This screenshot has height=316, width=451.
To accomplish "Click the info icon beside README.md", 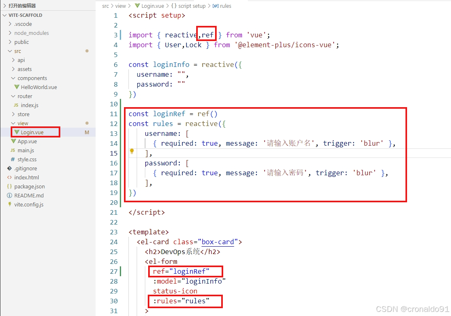I will click(x=9, y=195).
